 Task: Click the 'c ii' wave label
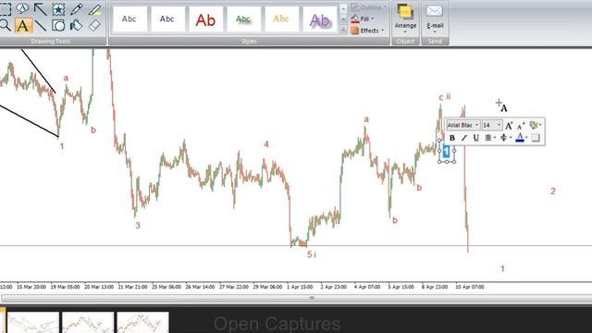click(x=445, y=97)
